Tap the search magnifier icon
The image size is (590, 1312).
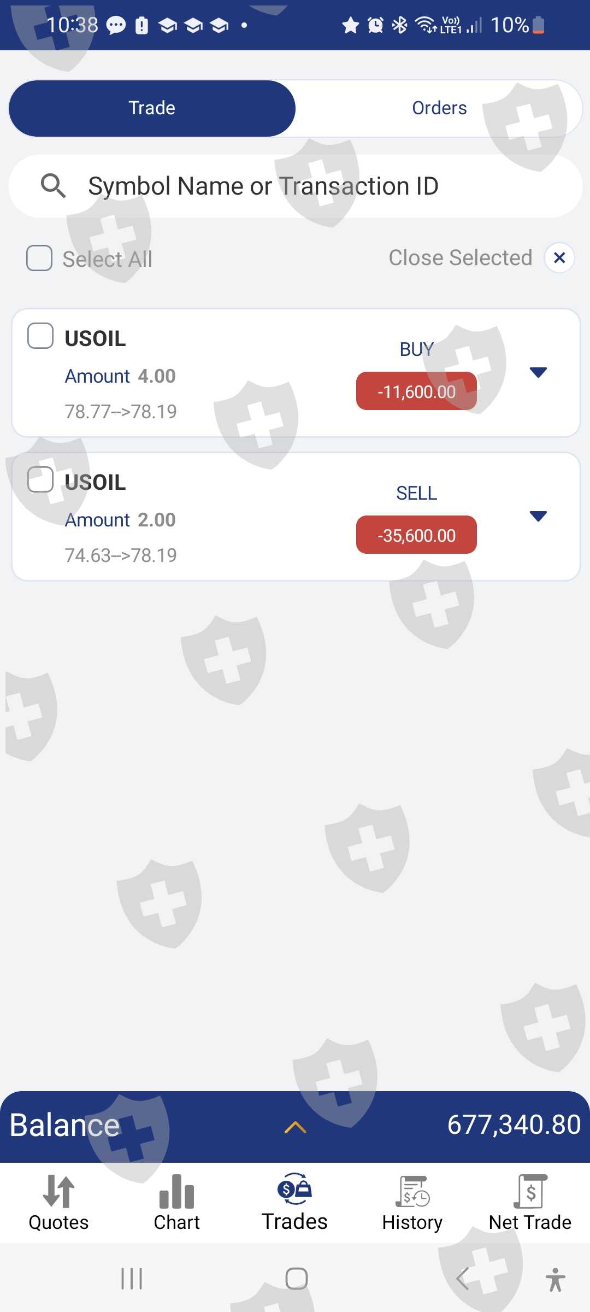(x=54, y=186)
